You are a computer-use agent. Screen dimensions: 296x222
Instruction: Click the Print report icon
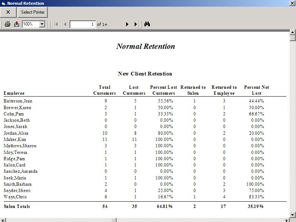[x=7, y=24]
